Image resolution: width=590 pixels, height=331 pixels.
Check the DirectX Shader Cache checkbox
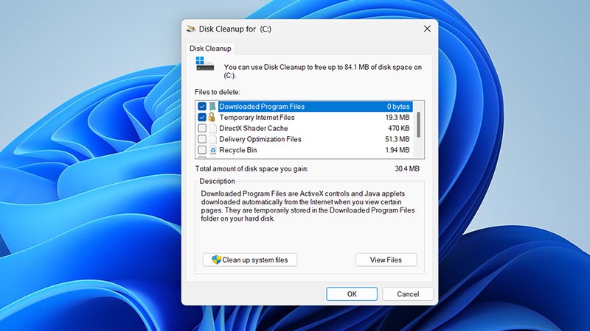[202, 128]
